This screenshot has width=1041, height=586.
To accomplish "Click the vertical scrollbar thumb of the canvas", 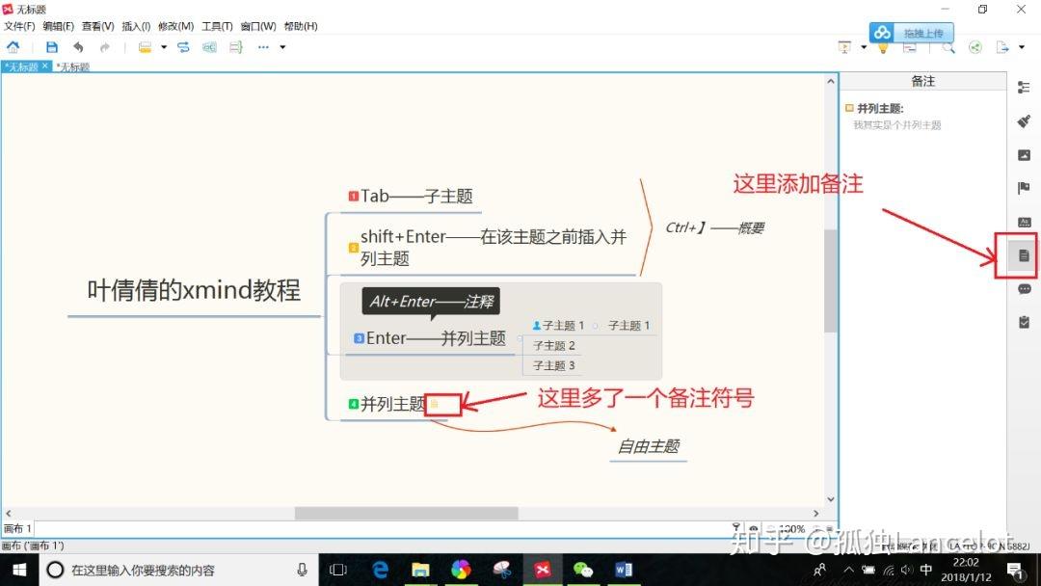I will pos(830,280).
